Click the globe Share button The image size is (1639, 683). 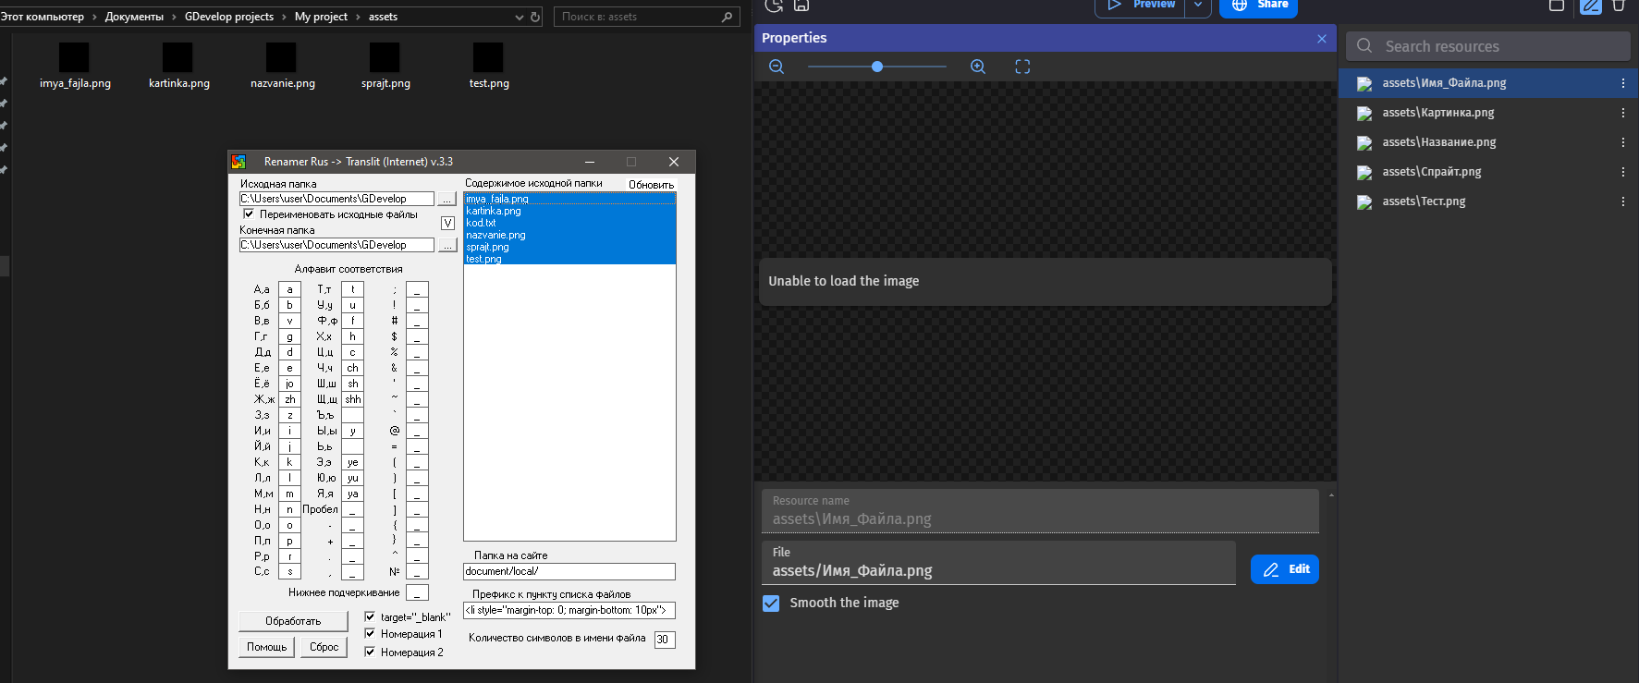tap(1258, 6)
